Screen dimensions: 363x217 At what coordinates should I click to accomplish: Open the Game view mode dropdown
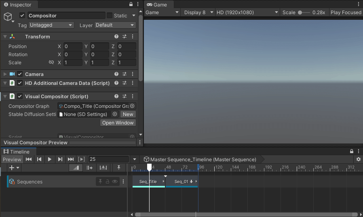click(x=162, y=13)
